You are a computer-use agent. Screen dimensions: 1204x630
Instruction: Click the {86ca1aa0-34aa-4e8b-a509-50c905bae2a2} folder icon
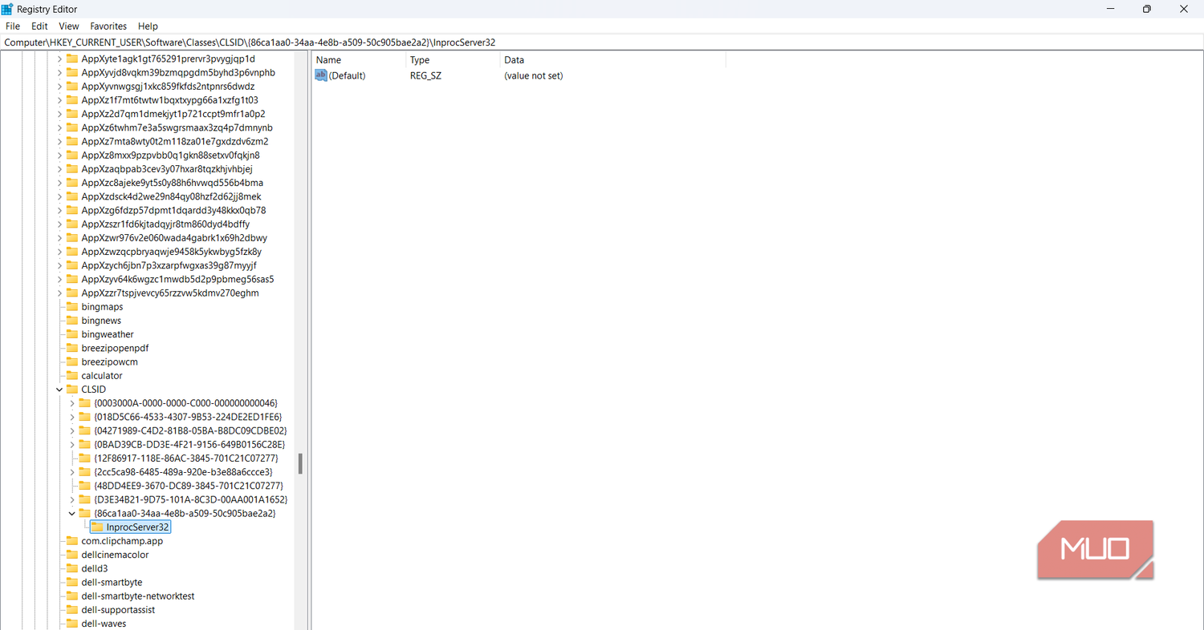coord(85,513)
